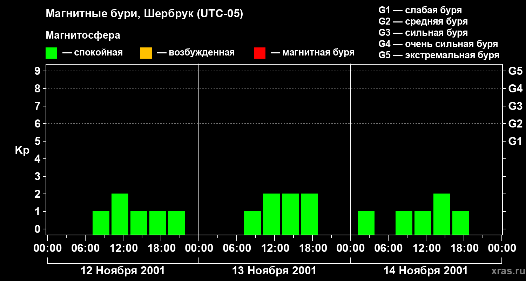The image size is (526, 281).
Task: Select the title 'Магнитные бури, Шербрук (UTC-05)'
Action: point(144,14)
